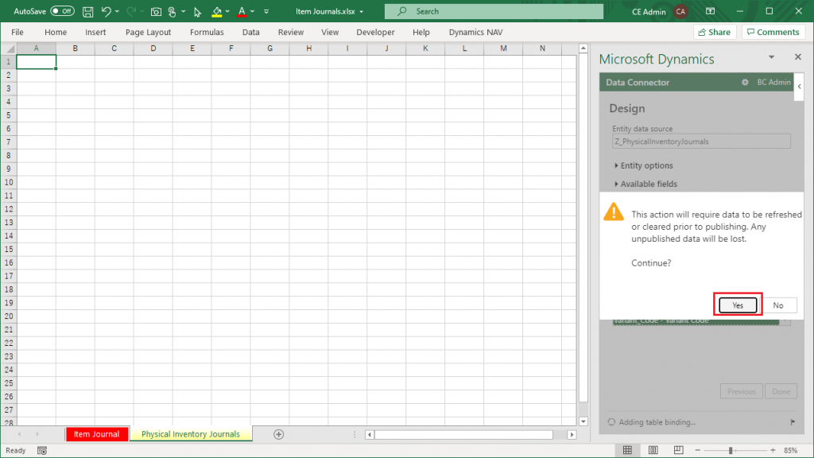The width and height of the screenshot is (814, 458).
Task: Open Customize Quick Access Toolbar menu
Action: [x=266, y=11]
